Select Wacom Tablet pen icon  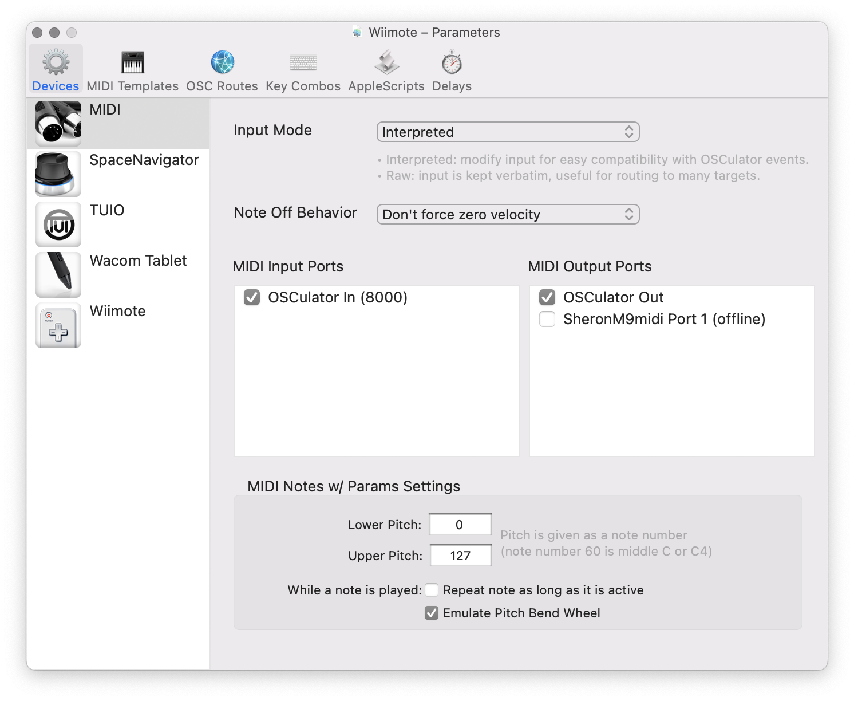point(58,274)
